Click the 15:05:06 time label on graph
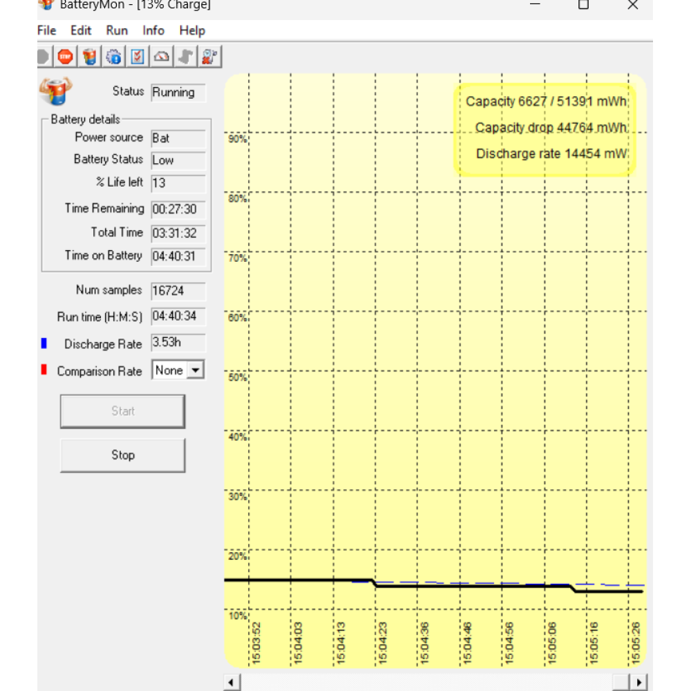 552,643
